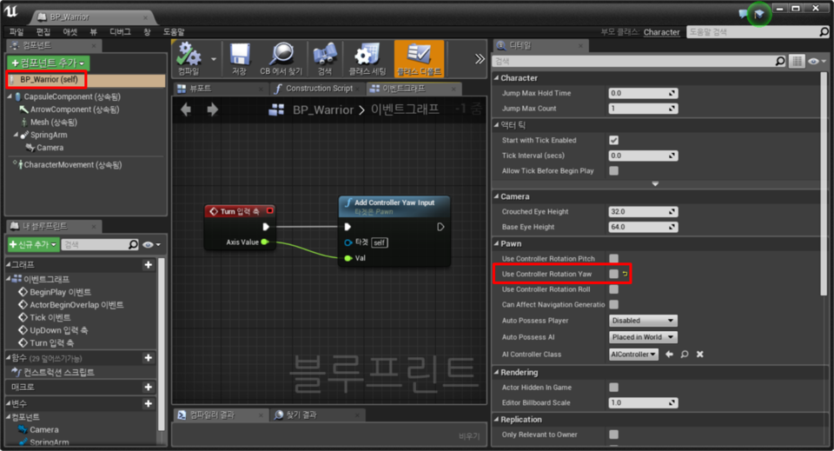Browse to AI Controller Class magnifier icon
834x451 pixels.
685,355
